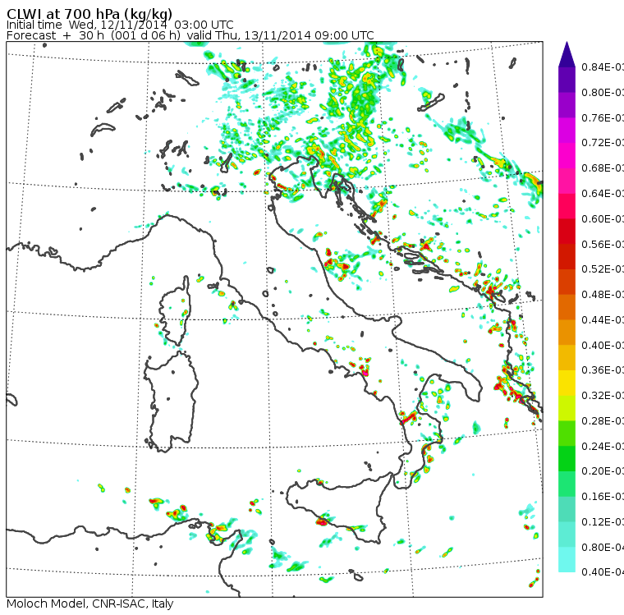The width and height of the screenshot is (624, 615).
Task: Click the island of Sardinia on the map
Action: tap(171, 402)
